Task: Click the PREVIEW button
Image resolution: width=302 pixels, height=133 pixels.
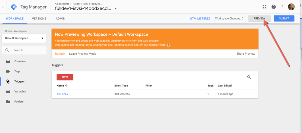Action: coord(259,19)
